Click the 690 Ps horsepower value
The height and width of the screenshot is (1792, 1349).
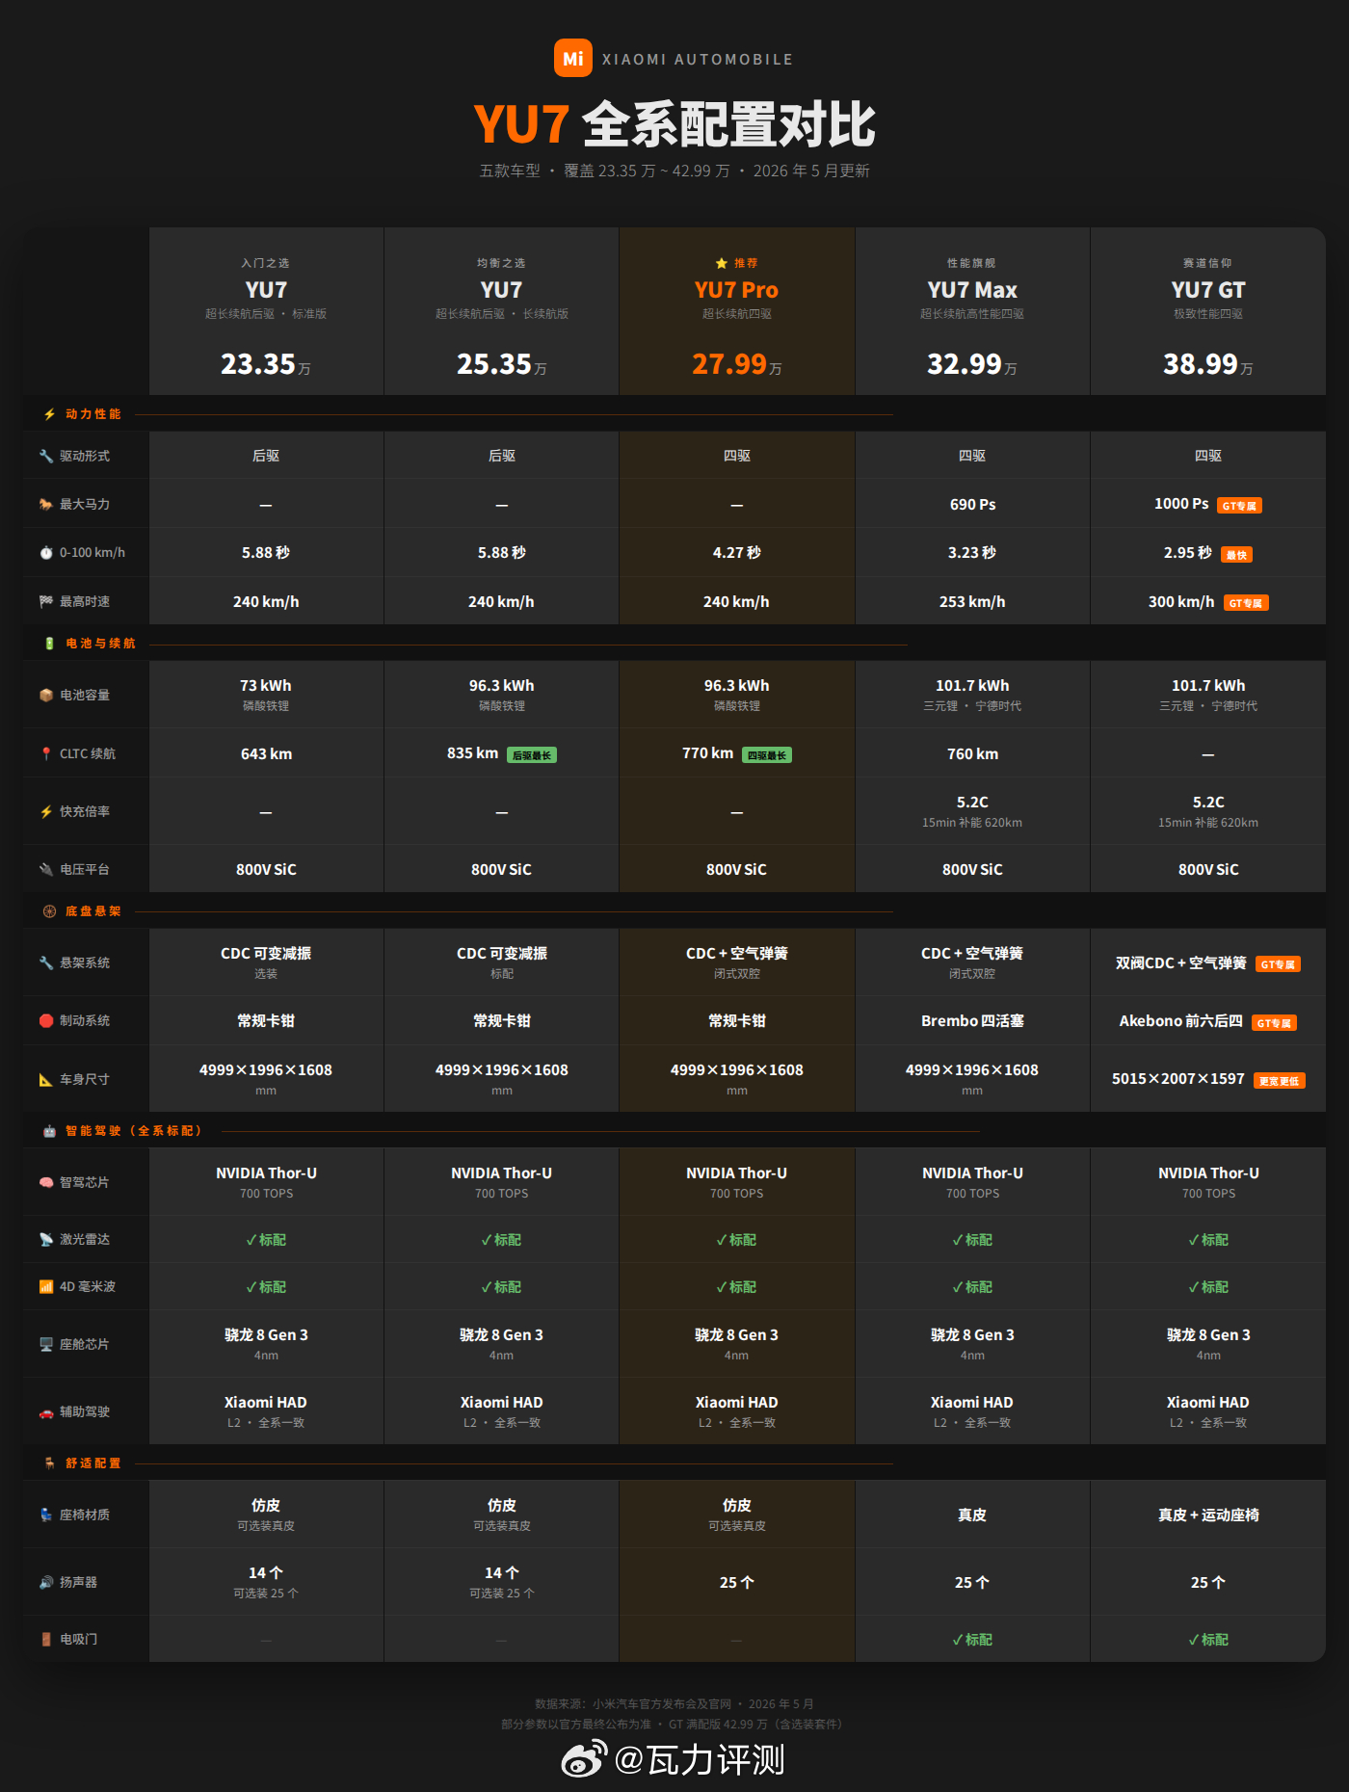[972, 504]
